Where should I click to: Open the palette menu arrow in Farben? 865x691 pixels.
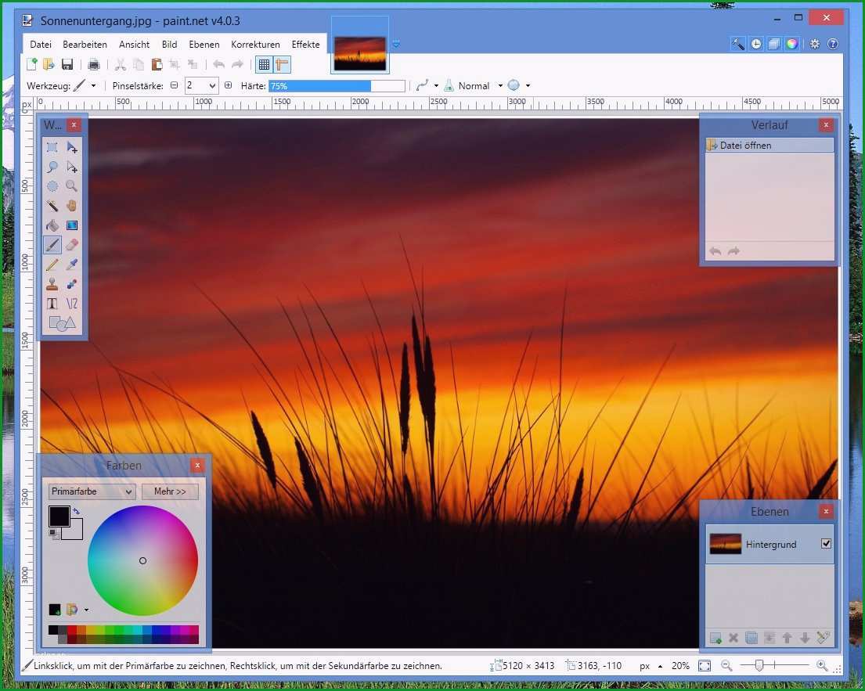tap(87, 610)
